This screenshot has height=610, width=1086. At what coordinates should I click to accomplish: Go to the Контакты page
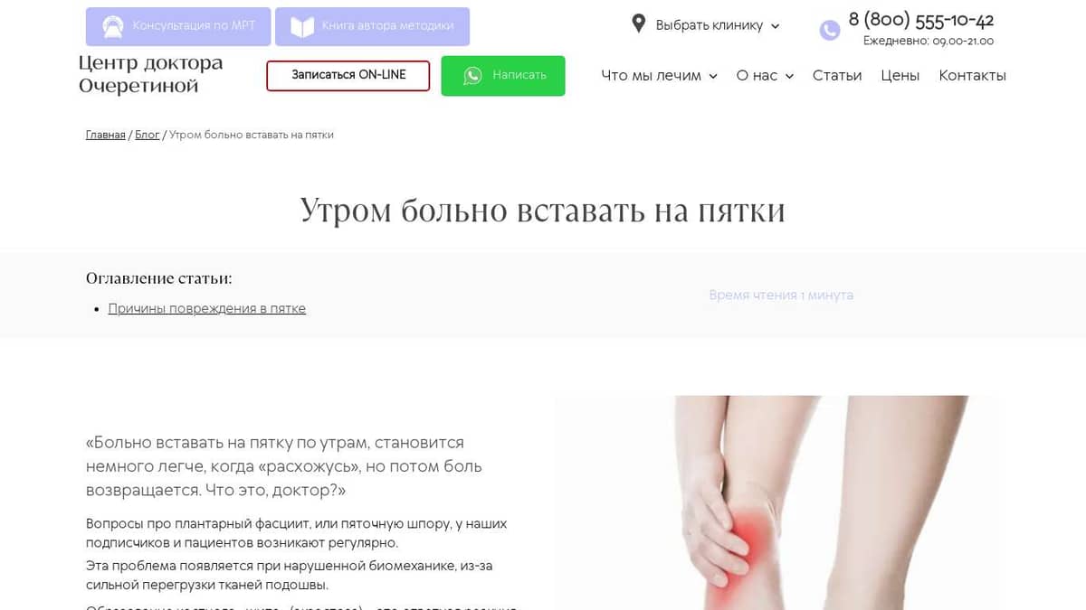pyautogui.click(x=972, y=76)
